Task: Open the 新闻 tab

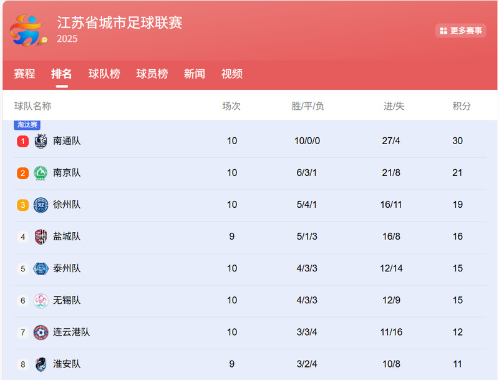Action: (x=195, y=74)
